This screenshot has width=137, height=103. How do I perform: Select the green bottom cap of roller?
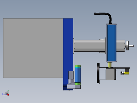78,84
